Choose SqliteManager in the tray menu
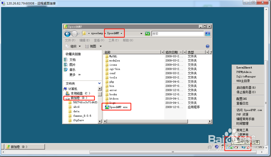The width and height of the screenshot is (271, 157). pyautogui.click(x=246, y=76)
